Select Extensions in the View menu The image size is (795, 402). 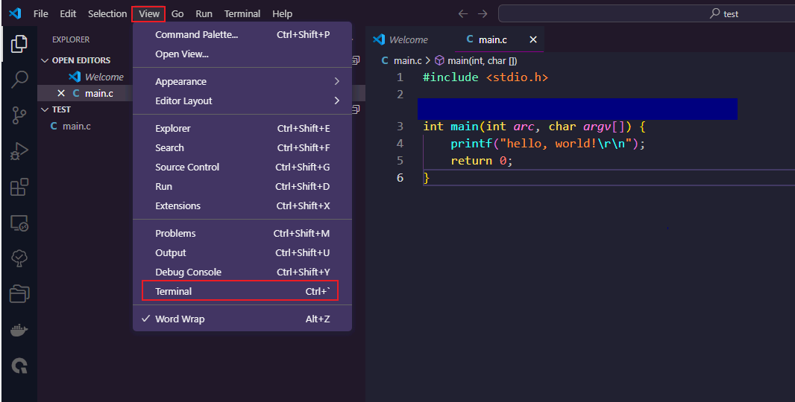(x=242, y=206)
